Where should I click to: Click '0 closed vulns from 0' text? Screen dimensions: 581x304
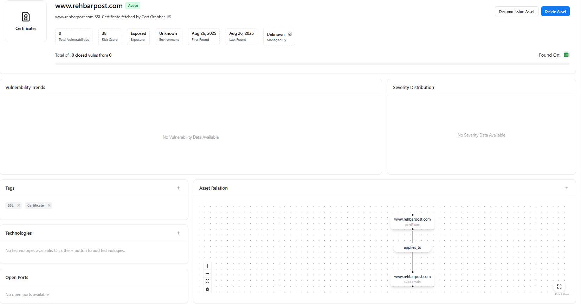[91, 55]
